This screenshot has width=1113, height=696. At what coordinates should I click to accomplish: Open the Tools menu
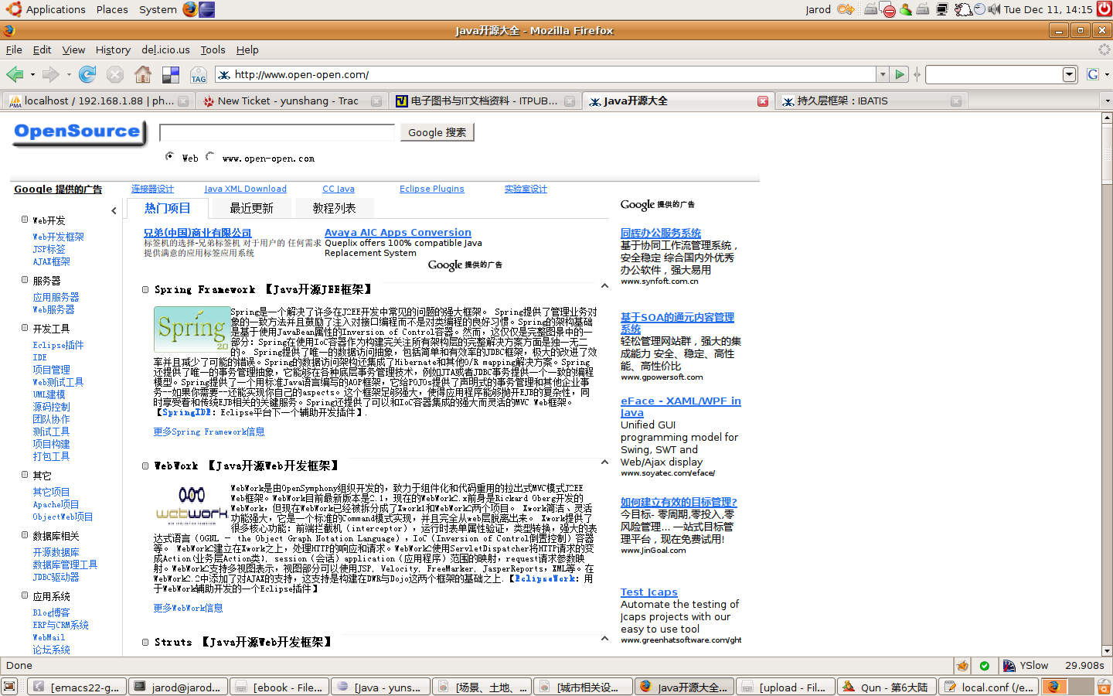(213, 49)
